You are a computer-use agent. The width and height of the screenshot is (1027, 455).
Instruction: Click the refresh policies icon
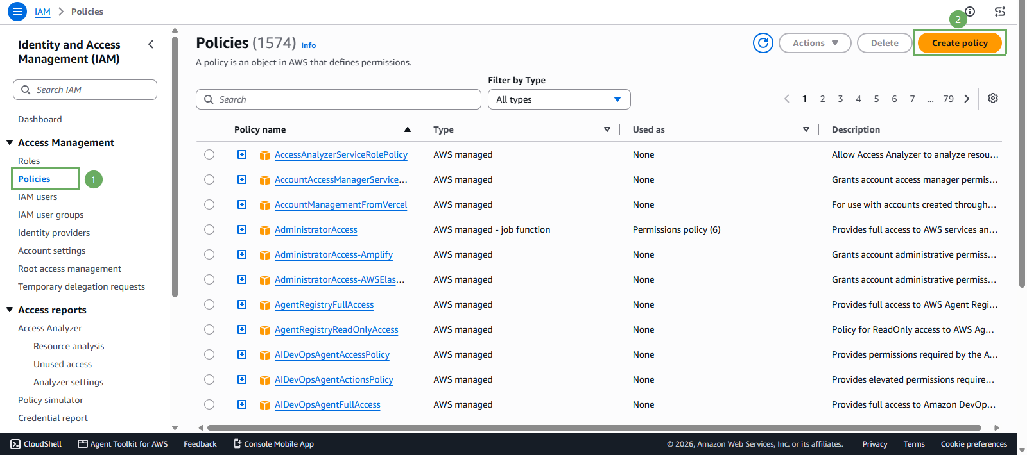tap(763, 43)
